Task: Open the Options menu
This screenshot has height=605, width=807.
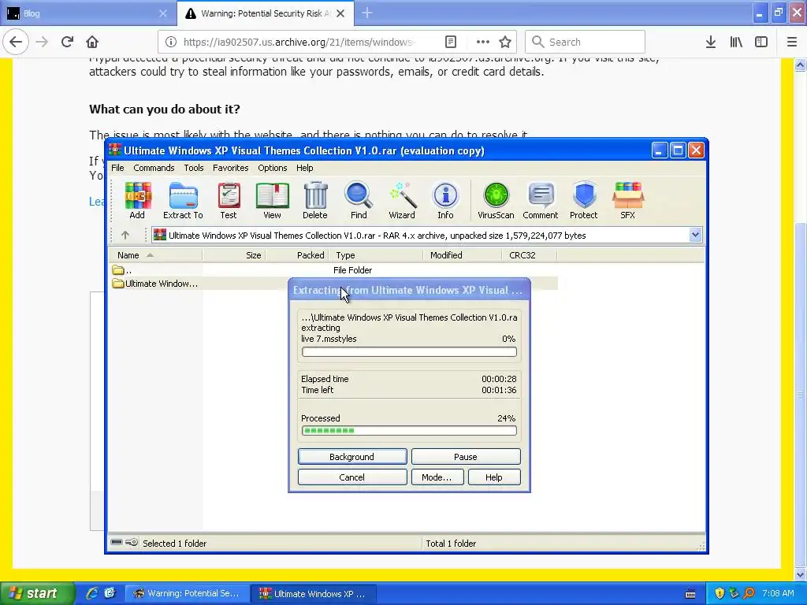Action: point(272,168)
